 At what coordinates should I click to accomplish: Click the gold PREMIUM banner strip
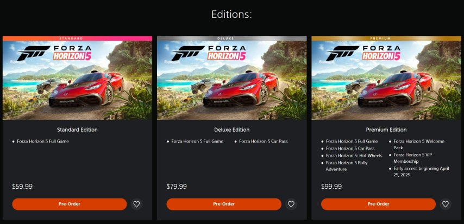click(386, 39)
